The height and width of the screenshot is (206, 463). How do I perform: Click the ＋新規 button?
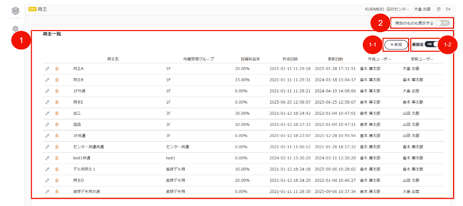click(x=396, y=45)
